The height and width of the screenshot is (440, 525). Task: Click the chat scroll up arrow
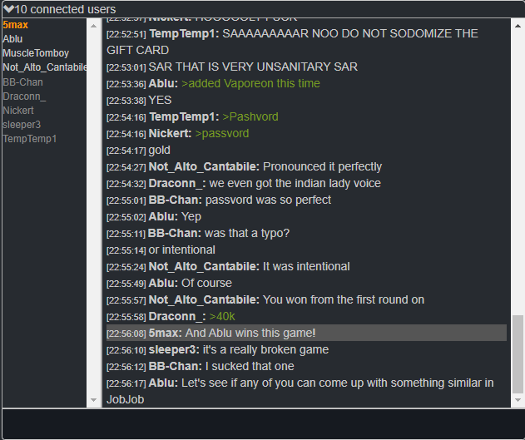pyautogui.click(x=518, y=26)
